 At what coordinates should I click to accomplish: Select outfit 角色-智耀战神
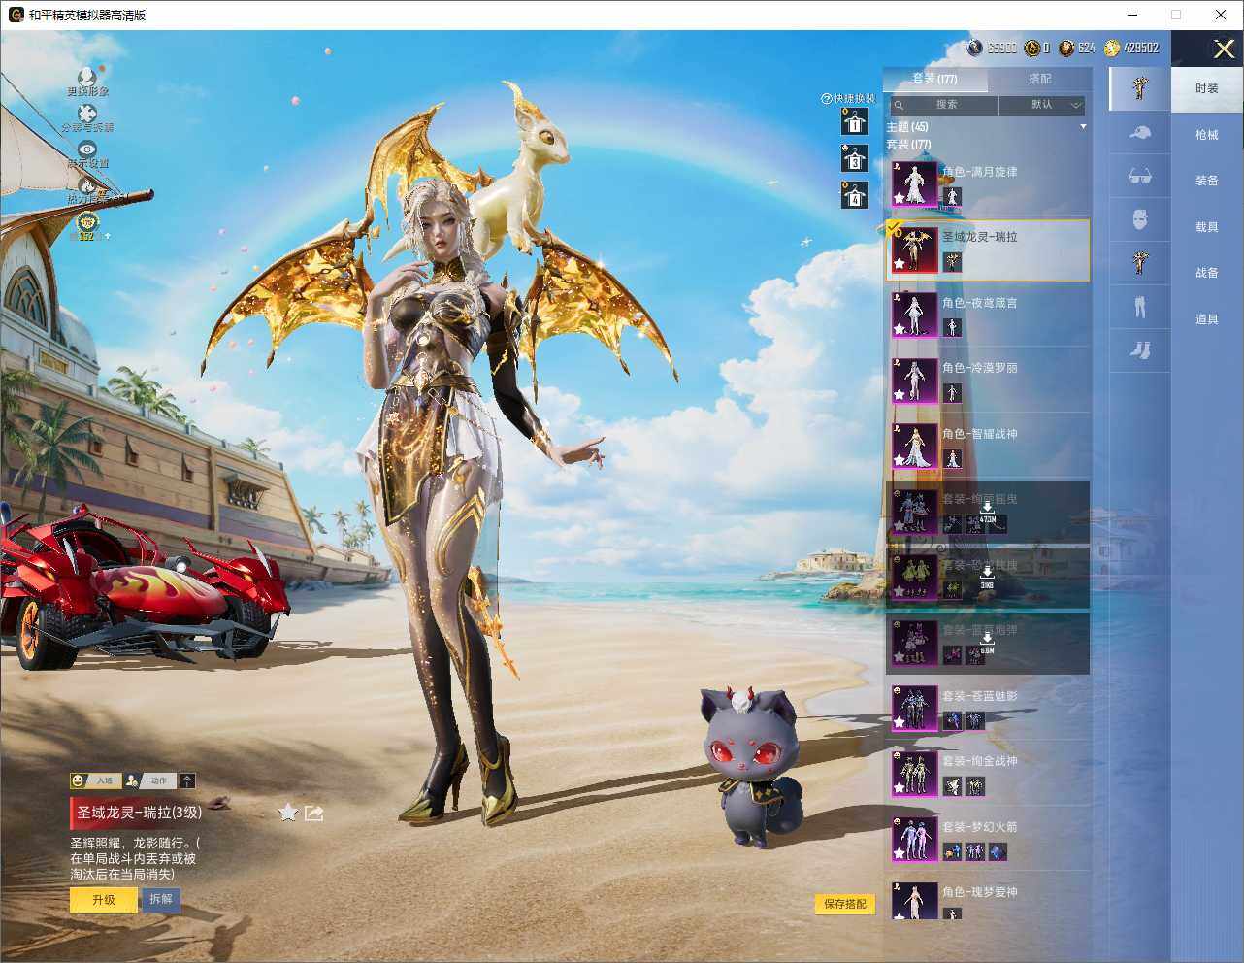pyautogui.click(x=987, y=446)
